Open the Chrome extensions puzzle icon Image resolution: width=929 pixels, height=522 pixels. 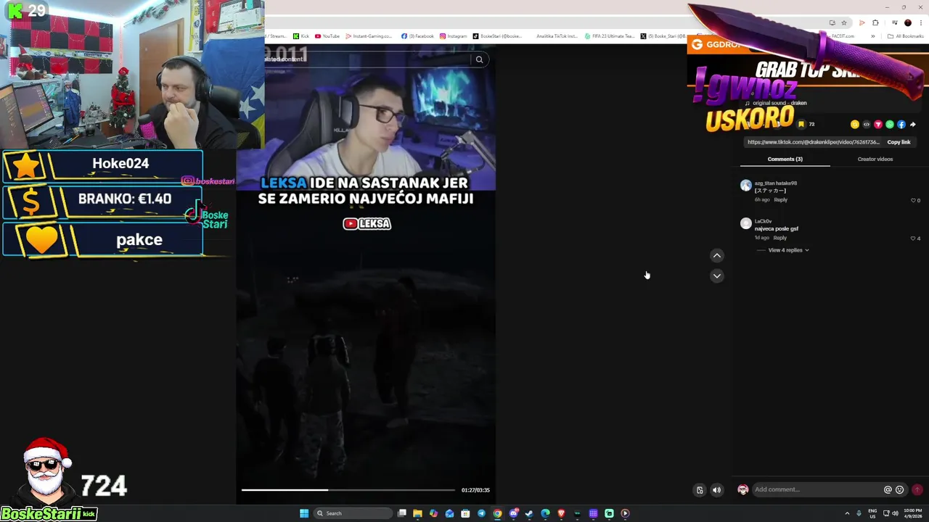tap(876, 22)
